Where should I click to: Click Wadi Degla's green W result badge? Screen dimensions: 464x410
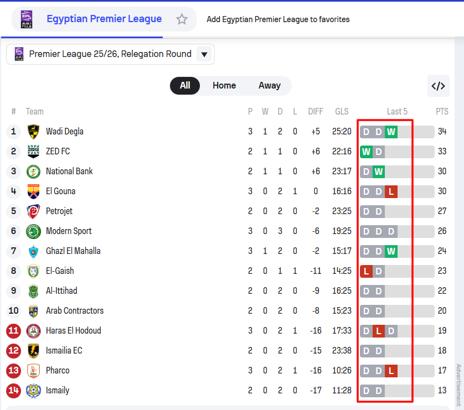(x=391, y=132)
